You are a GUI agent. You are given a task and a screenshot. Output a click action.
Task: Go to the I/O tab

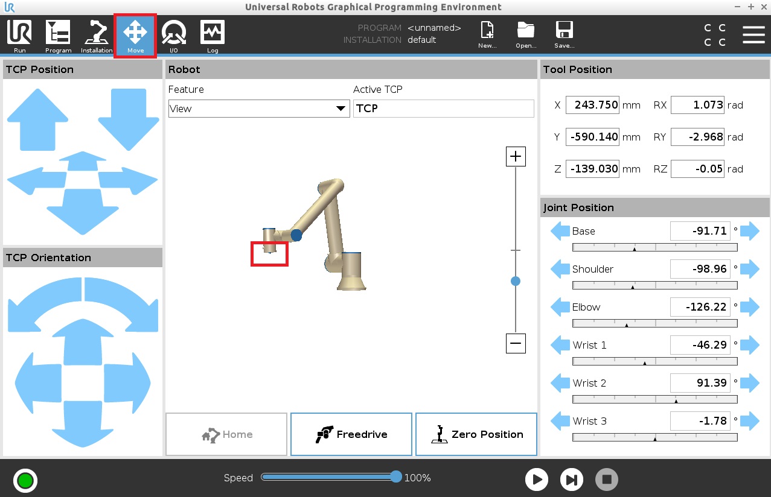click(x=174, y=36)
